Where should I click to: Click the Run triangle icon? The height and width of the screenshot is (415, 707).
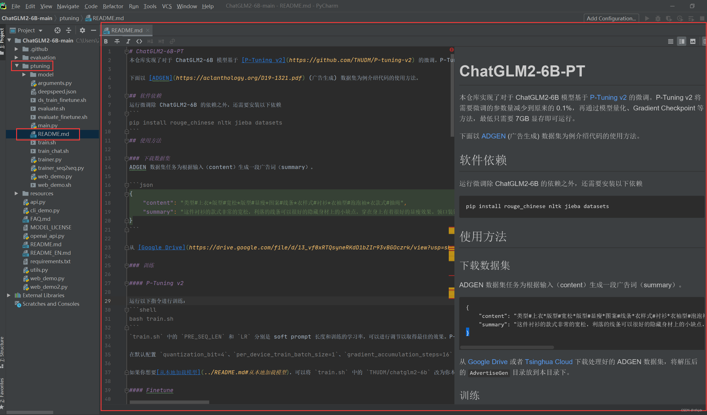point(647,18)
